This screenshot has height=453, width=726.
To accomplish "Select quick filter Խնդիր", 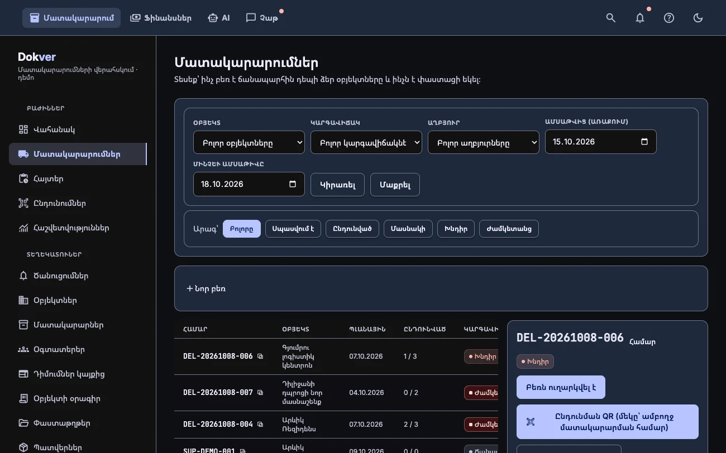I will tap(456, 229).
